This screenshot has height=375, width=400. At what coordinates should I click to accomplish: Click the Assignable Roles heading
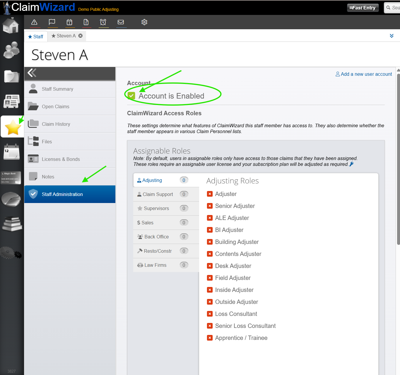coord(162,151)
